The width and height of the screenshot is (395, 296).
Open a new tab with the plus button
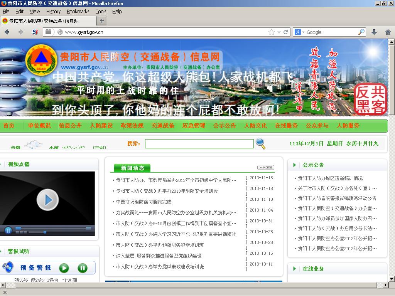(x=102, y=21)
